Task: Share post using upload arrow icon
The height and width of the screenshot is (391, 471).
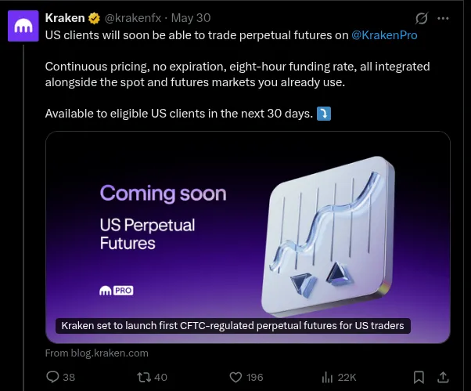Action: click(x=443, y=377)
